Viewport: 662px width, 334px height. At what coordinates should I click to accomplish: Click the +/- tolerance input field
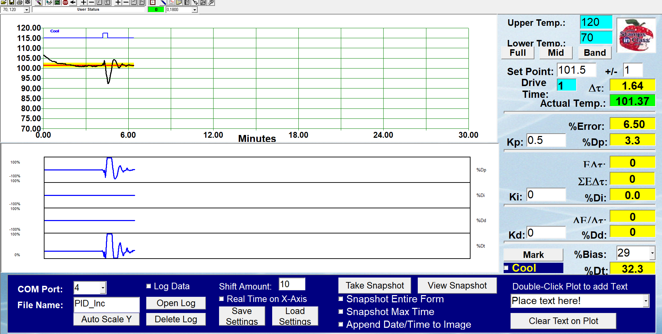click(633, 70)
